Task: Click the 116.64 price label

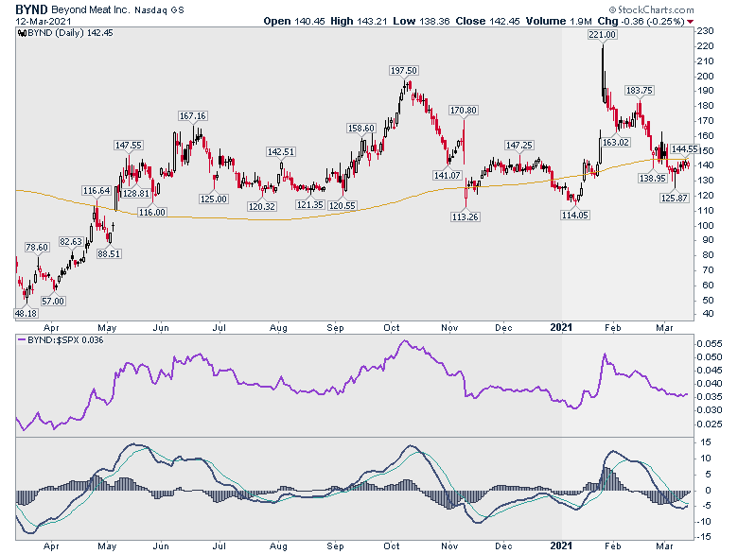Action: click(x=97, y=190)
